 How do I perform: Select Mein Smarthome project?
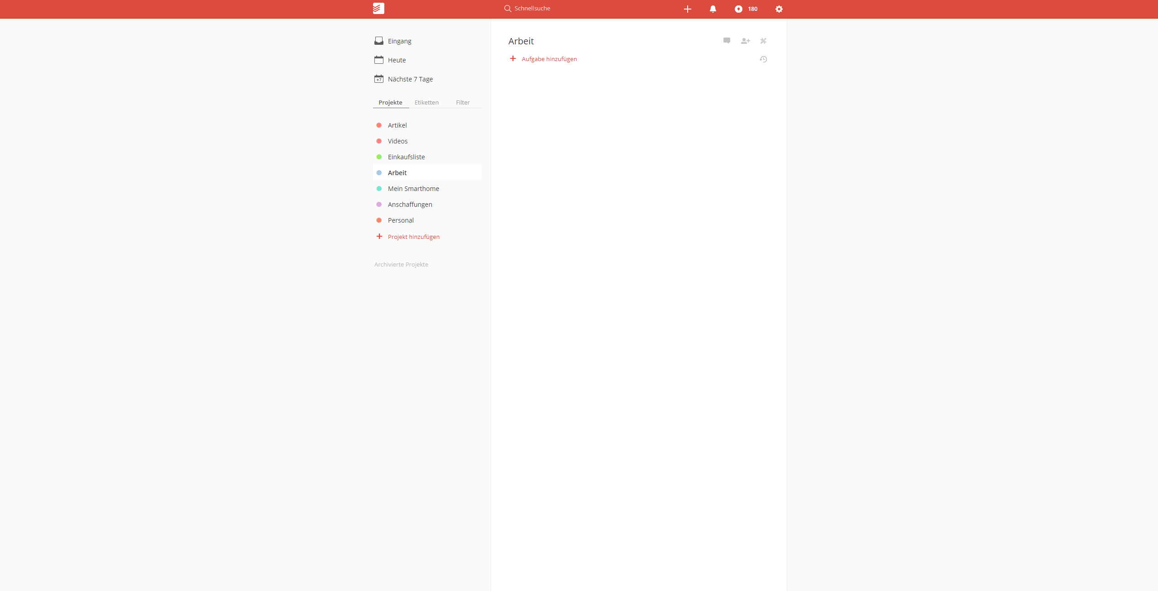[x=413, y=189]
